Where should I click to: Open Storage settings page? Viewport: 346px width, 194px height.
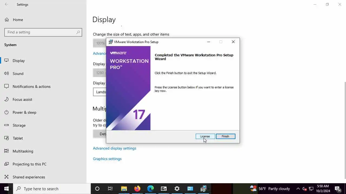tap(43, 125)
